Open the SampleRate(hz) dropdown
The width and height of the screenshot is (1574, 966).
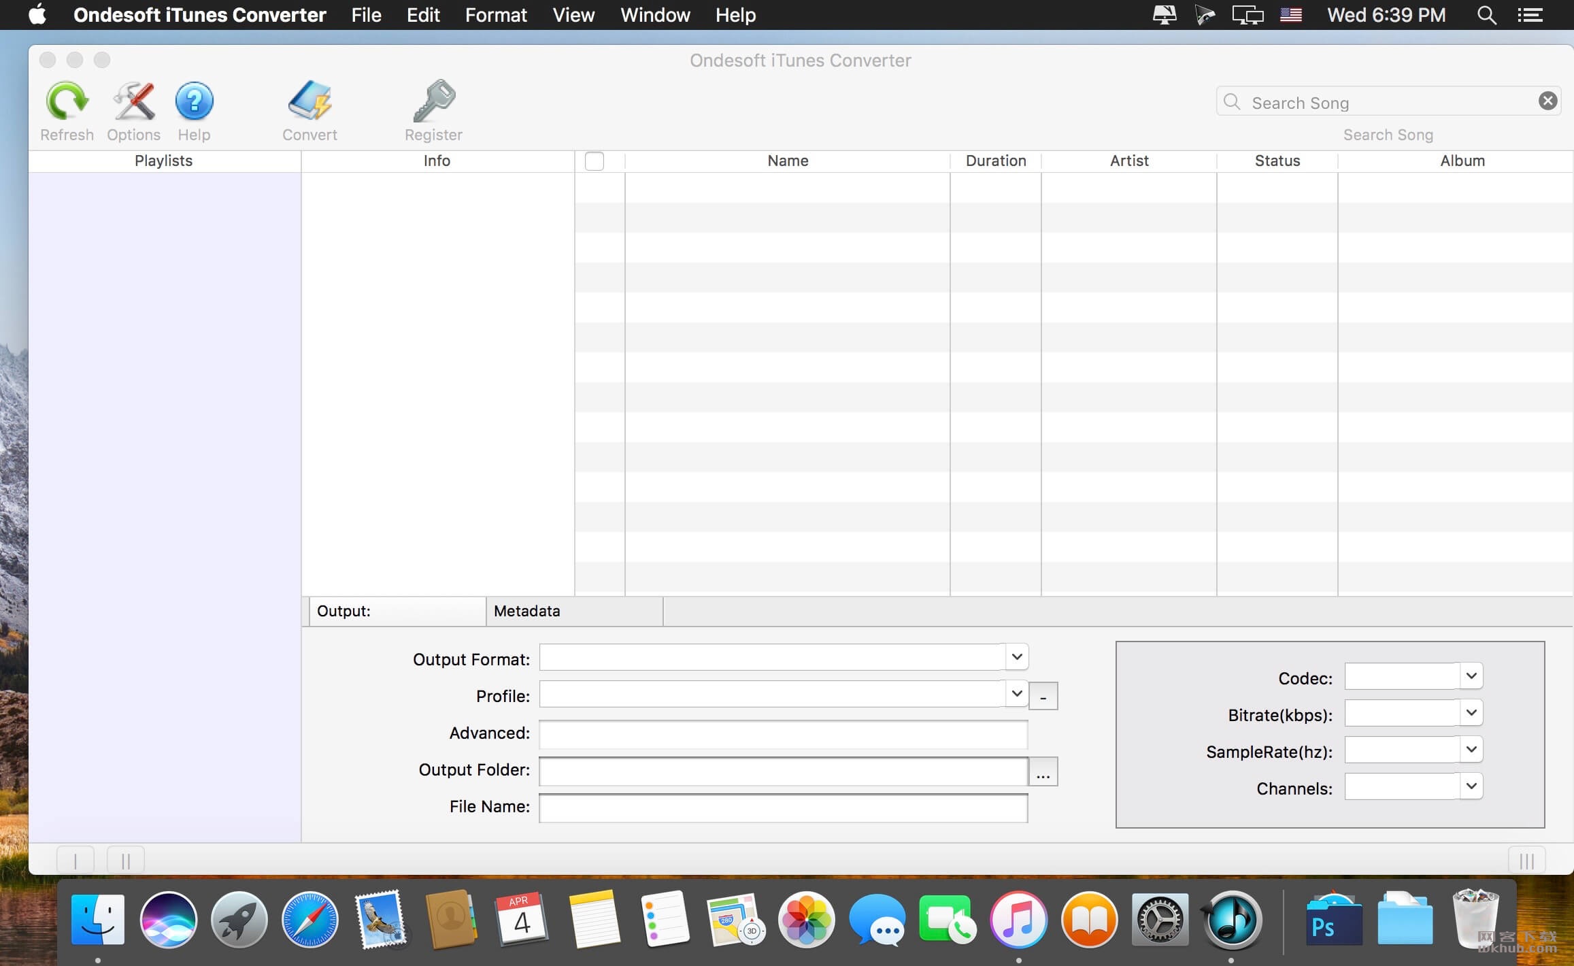click(1471, 750)
